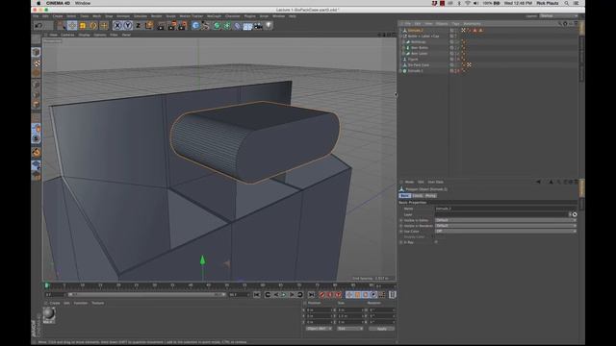
Task: Click the red Record Active Objects button
Action: (322, 295)
